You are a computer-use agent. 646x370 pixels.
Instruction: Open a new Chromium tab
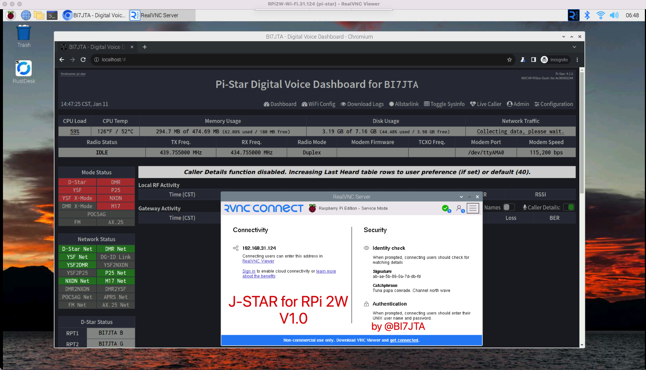pos(144,47)
